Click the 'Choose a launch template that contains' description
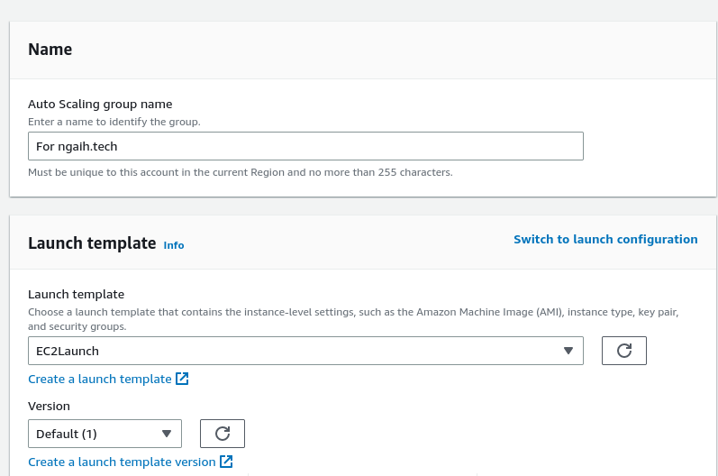 pyautogui.click(x=353, y=319)
